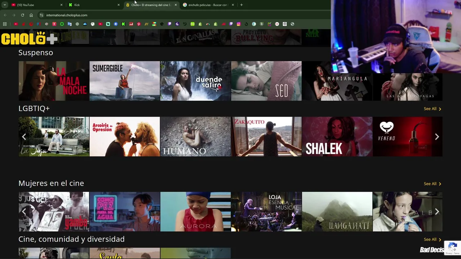Image resolution: width=461 pixels, height=259 pixels.
Task: Open the Humano movie thumbnail
Action: click(x=196, y=137)
